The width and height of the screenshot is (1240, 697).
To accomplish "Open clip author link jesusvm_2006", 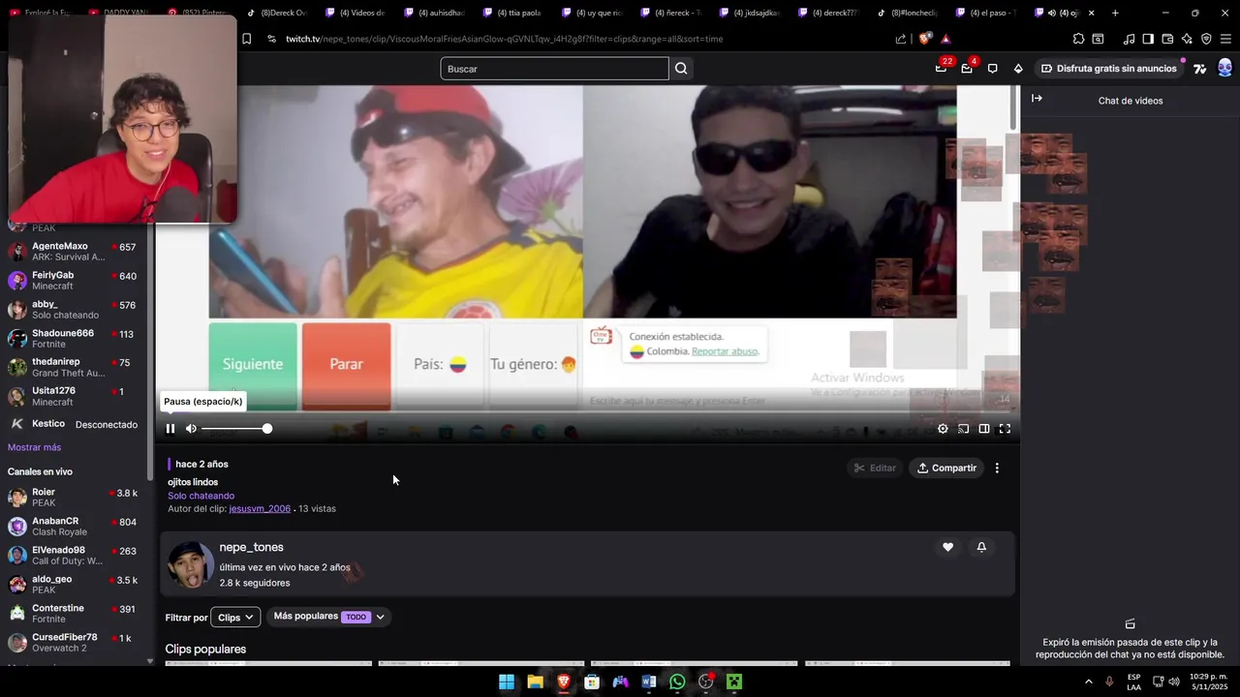I will coord(260,508).
